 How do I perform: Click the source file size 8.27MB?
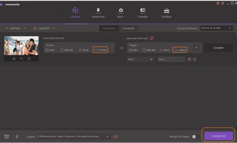pos(100,50)
